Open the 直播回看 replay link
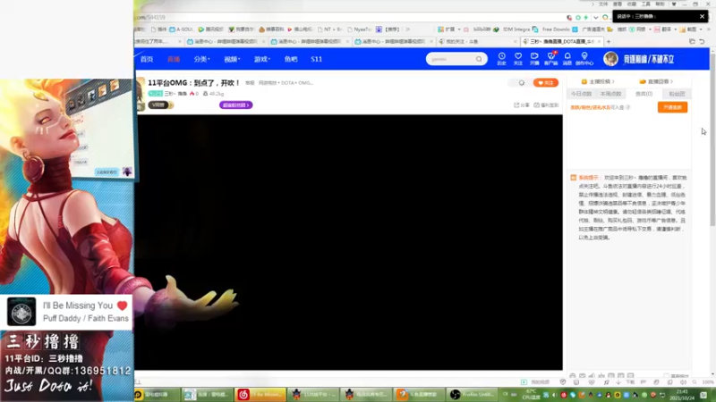 [656, 81]
